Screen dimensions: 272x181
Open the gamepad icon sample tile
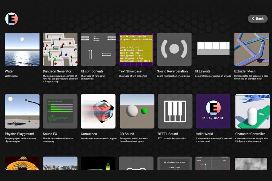(136, 163)
